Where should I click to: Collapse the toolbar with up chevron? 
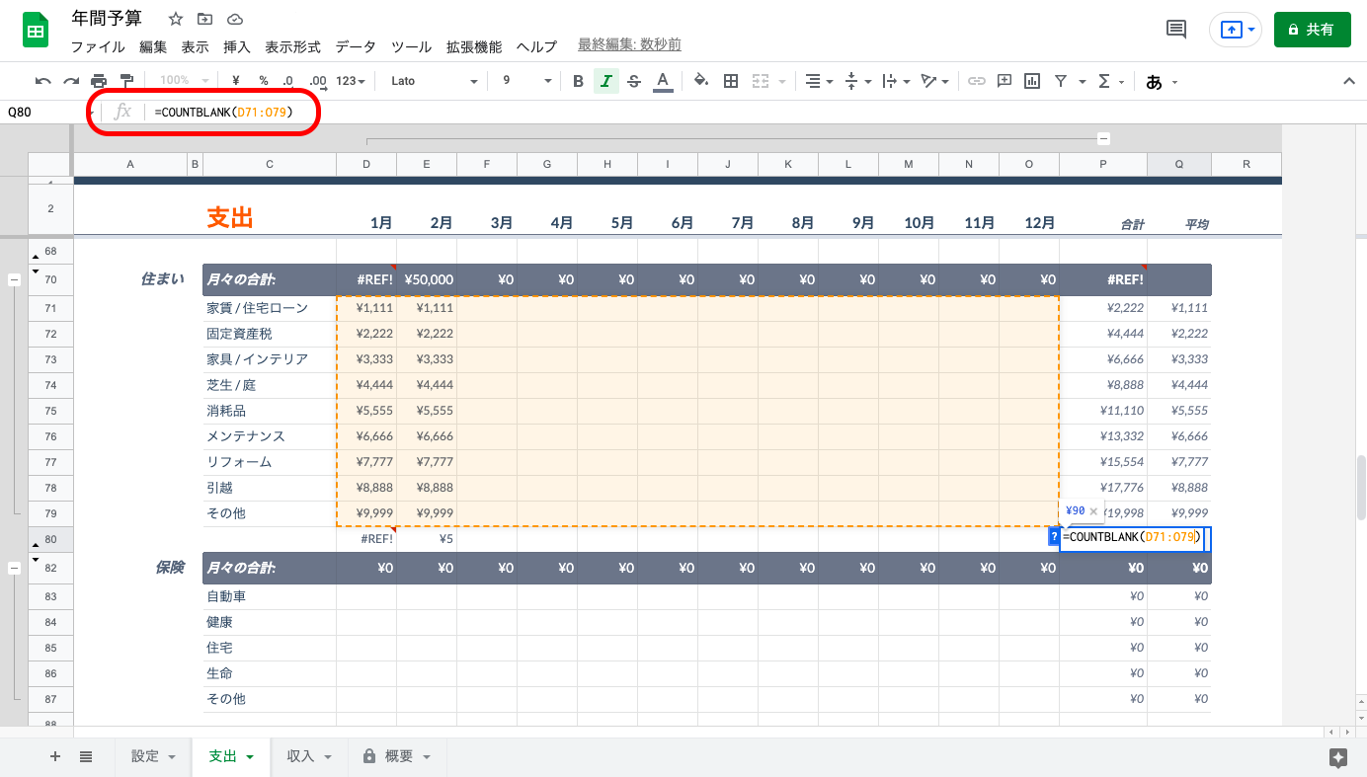pyautogui.click(x=1349, y=81)
